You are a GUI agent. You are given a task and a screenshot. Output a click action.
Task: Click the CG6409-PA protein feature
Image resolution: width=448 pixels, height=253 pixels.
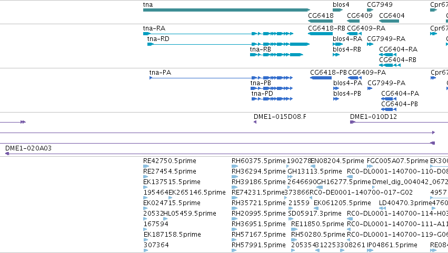pyautogui.click(x=355, y=78)
